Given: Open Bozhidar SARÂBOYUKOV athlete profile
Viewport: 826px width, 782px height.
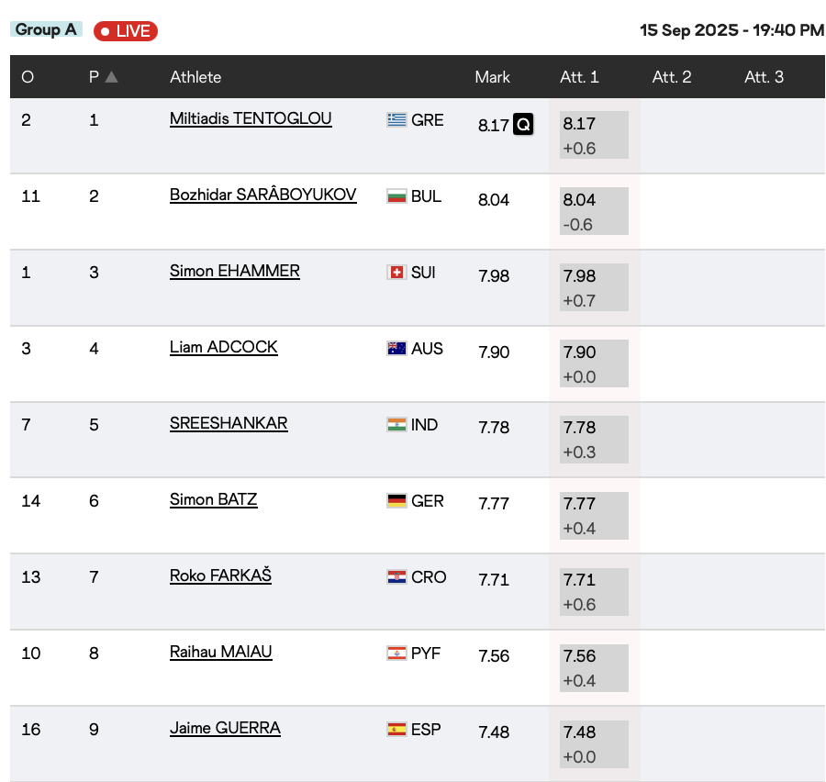Looking at the screenshot, I should point(262,195).
